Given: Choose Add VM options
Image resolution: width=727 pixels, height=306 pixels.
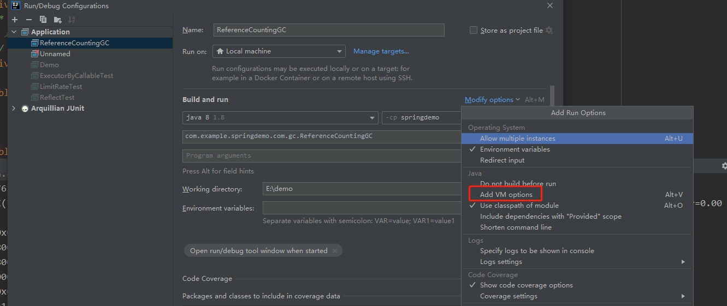Looking at the screenshot, I should 577,195.
